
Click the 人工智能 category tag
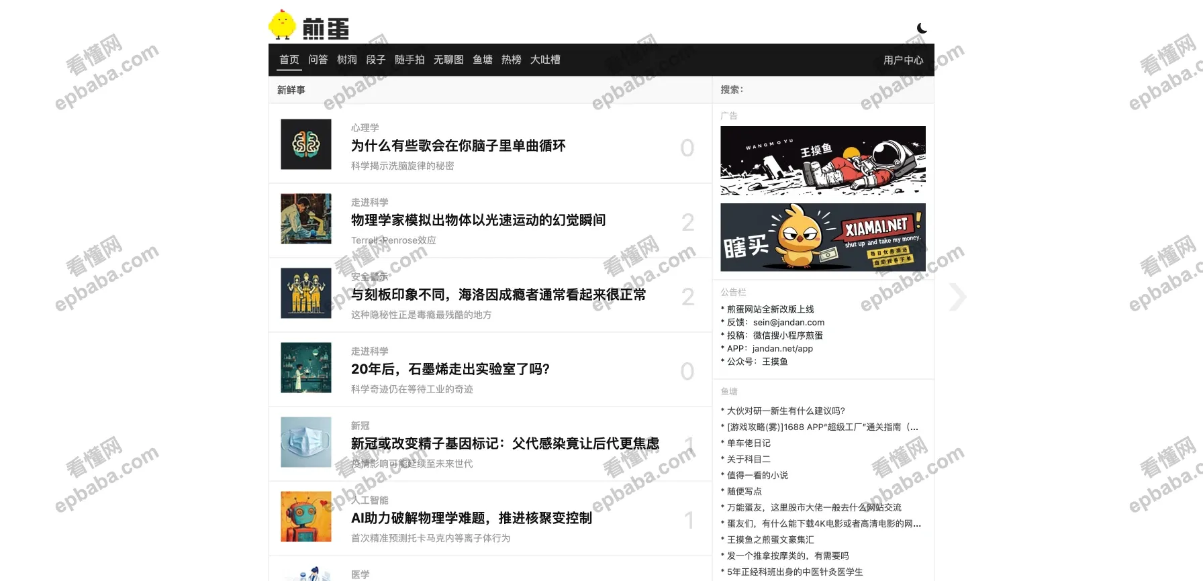coord(370,500)
